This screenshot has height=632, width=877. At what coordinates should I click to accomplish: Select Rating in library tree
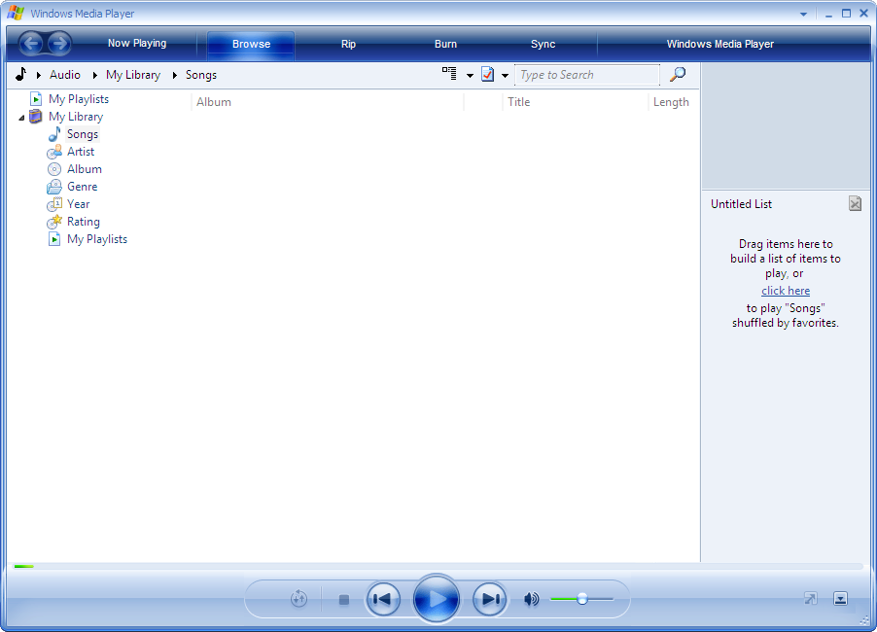pos(84,222)
